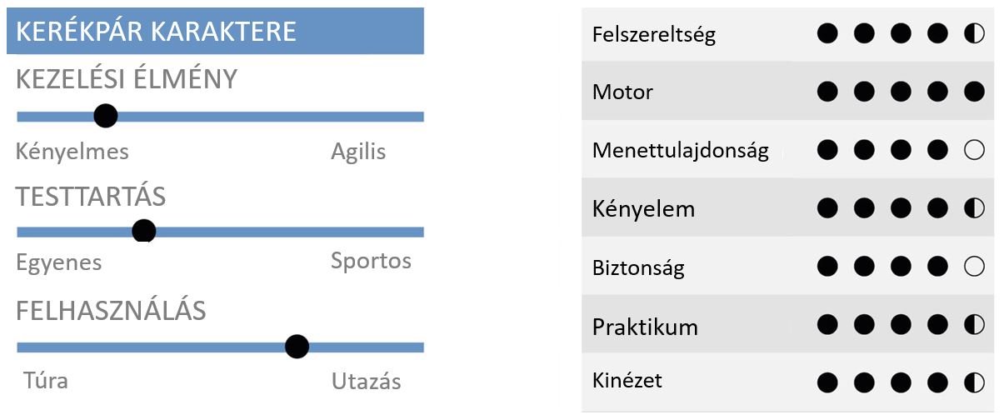The width and height of the screenshot is (1004, 420).
Task: Click the Kerékpár karaktere header bar
Action: coord(216,31)
